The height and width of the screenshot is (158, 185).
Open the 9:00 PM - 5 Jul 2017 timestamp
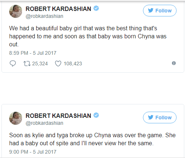33,152
